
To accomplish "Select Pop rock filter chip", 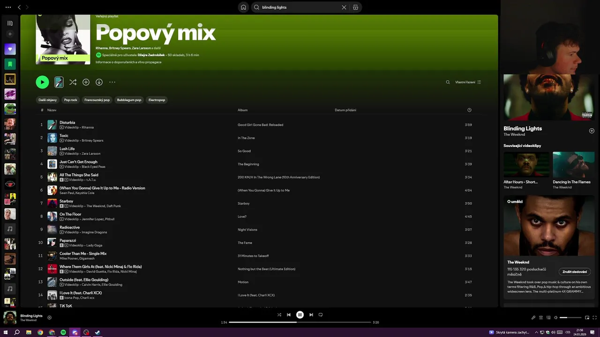I will (x=70, y=100).
